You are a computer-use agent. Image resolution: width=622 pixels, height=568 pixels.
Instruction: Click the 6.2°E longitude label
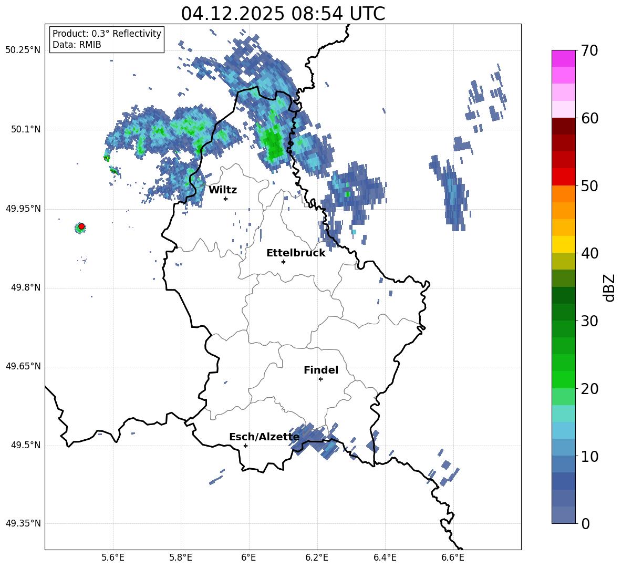(317, 558)
